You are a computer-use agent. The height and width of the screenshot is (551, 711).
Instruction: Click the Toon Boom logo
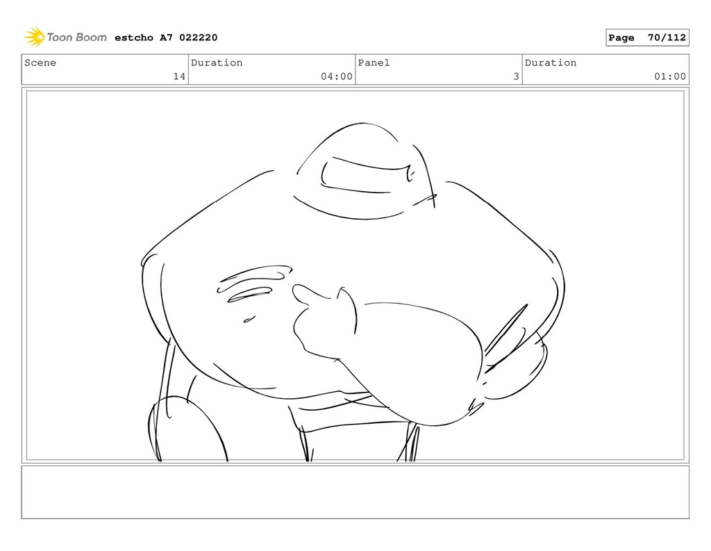pos(65,38)
